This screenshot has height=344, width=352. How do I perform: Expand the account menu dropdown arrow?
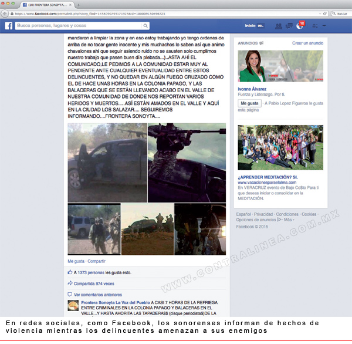point(324,26)
